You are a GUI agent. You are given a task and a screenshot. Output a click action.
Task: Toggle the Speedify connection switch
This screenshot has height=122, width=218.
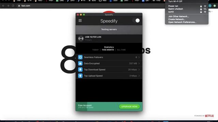[x=136, y=21]
